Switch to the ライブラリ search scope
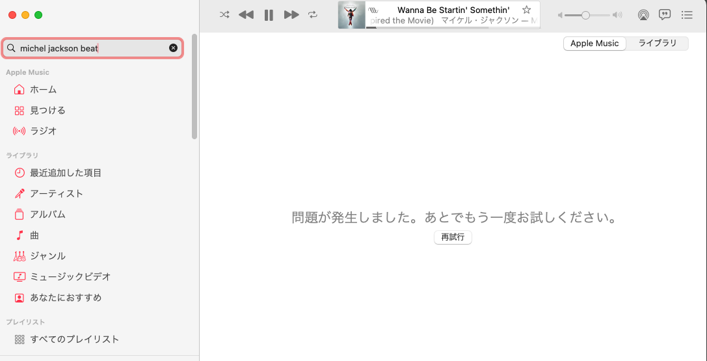707x361 pixels. (x=658, y=44)
